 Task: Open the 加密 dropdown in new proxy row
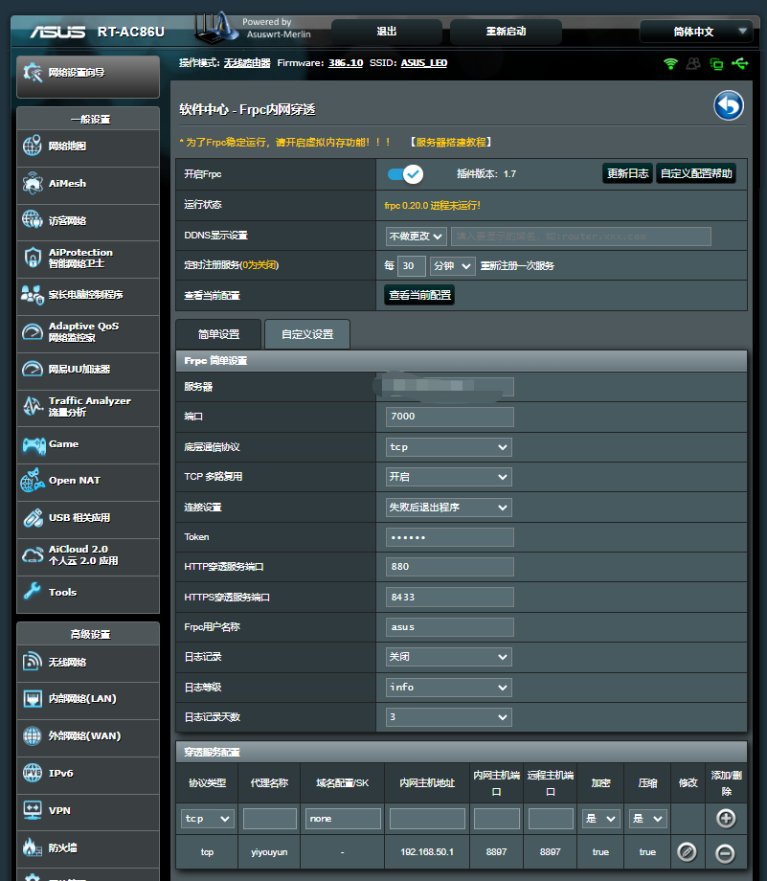click(600, 819)
